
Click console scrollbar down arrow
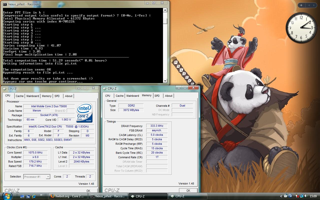pos(165,81)
